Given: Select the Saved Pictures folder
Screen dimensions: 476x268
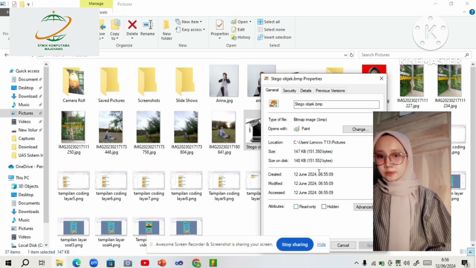Looking at the screenshot, I should pyautogui.click(x=111, y=85).
